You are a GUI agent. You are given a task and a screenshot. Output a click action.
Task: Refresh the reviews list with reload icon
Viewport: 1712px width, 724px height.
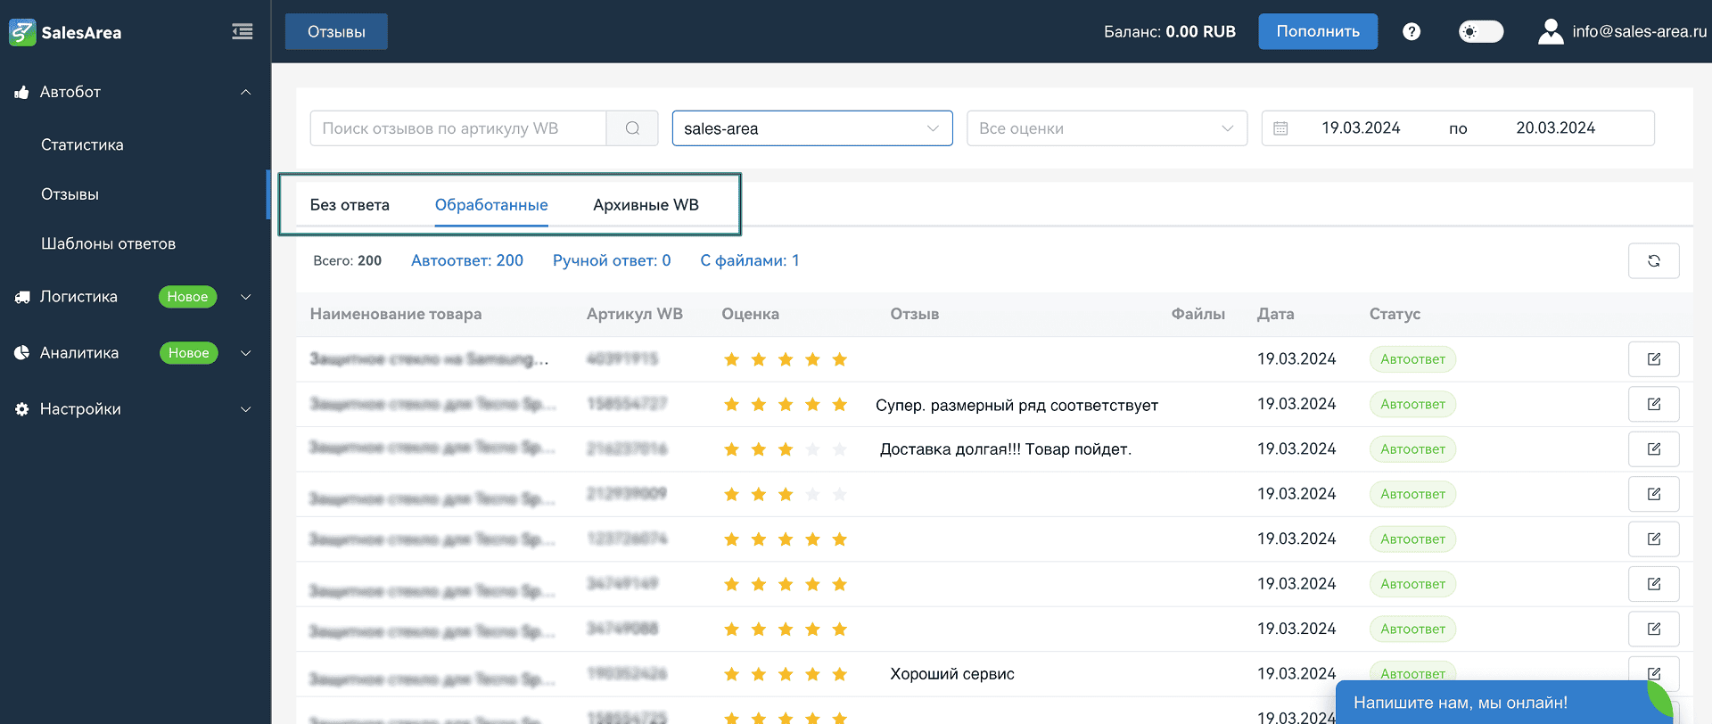click(x=1654, y=260)
